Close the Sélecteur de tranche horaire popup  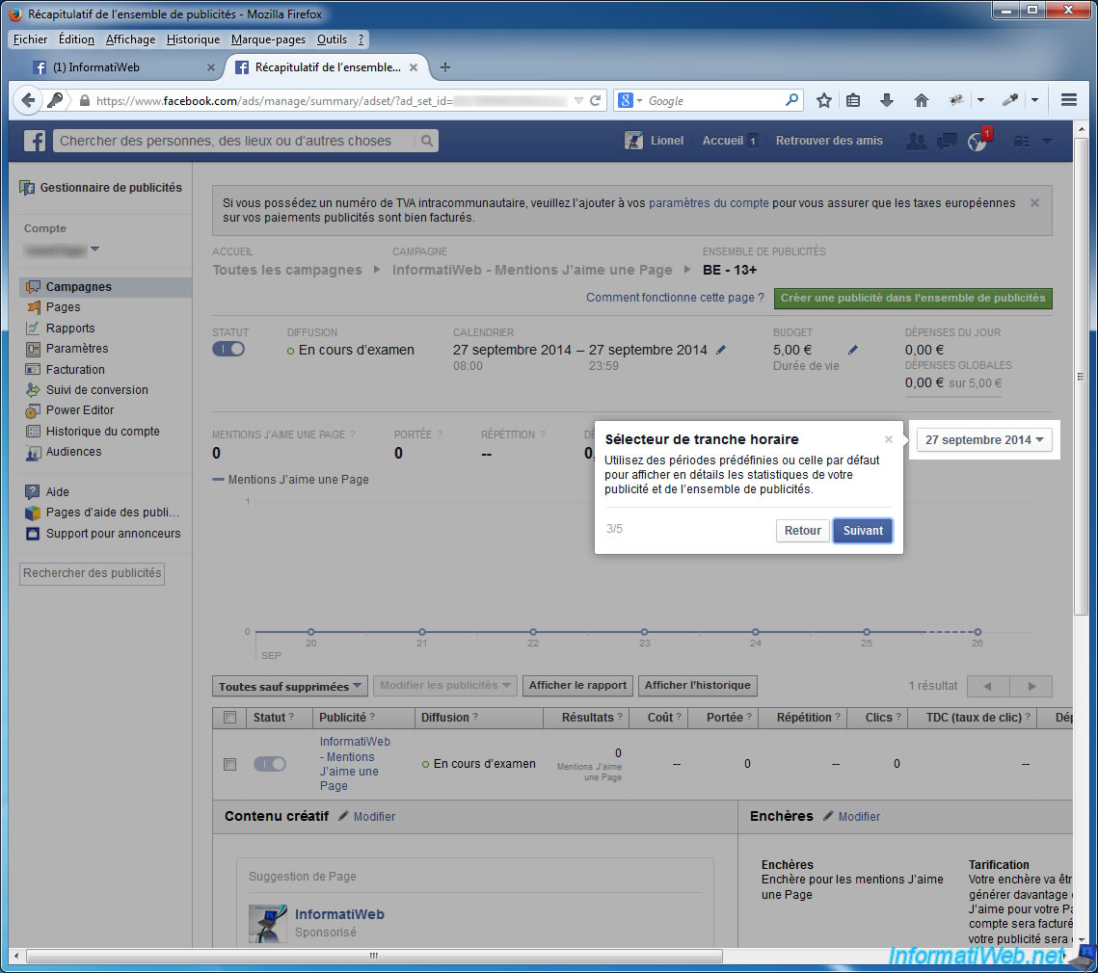[x=888, y=439]
